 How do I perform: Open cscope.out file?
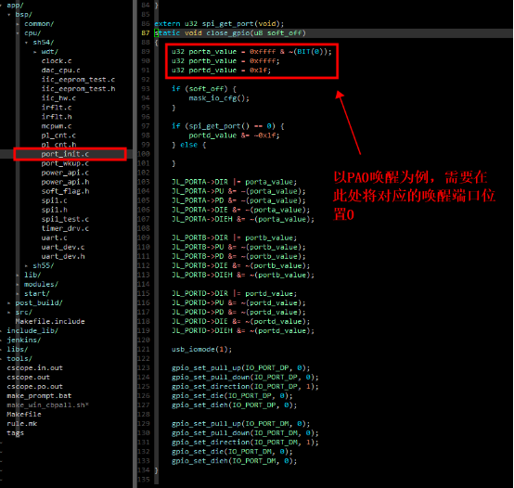pyautogui.click(x=28, y=378)
